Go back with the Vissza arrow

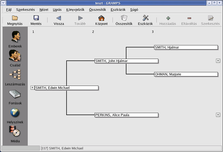pyautogui.click(x=59, y=18)
